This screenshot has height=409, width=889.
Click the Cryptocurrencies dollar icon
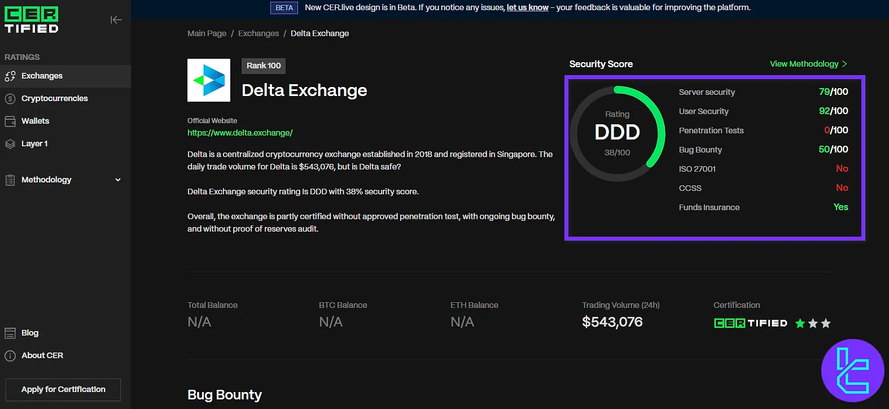[10, 99]
